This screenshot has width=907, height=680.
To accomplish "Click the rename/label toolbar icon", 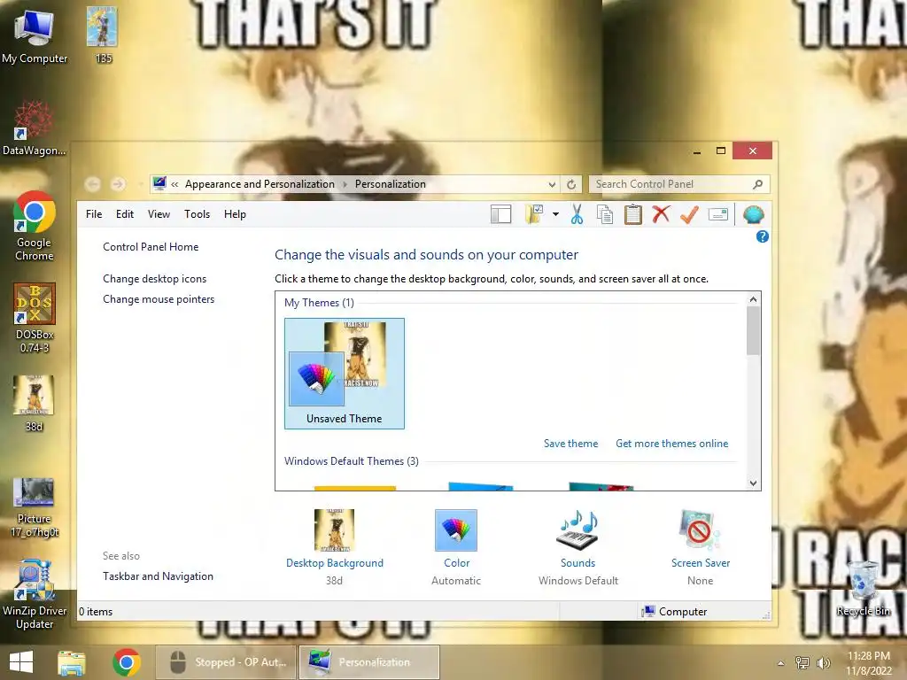I will coord(717,214).
